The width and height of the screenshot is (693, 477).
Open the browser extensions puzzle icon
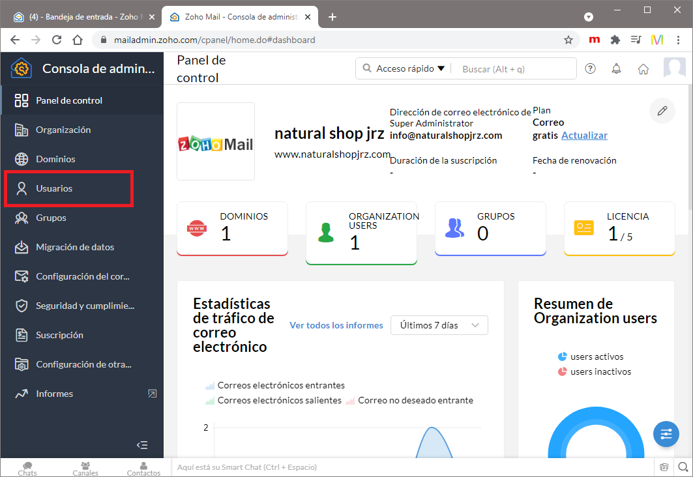pyautogui.click(x=615, y=40)
